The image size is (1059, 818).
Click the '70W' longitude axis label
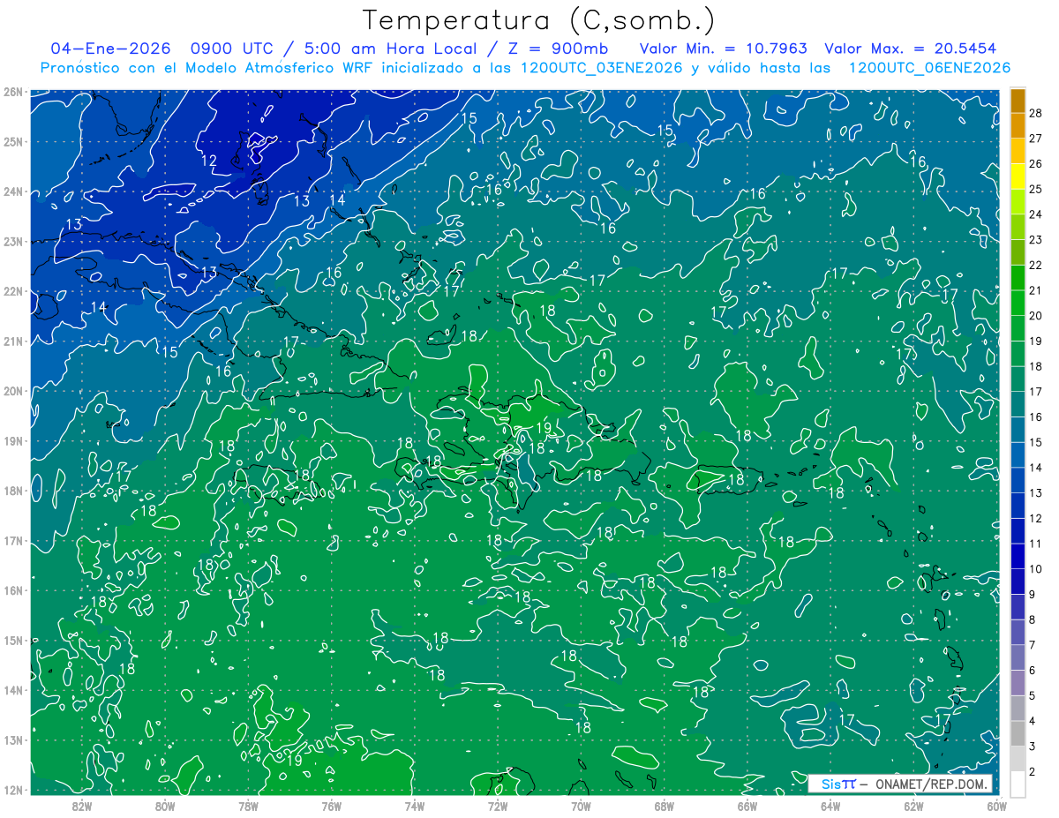(581, 806)
